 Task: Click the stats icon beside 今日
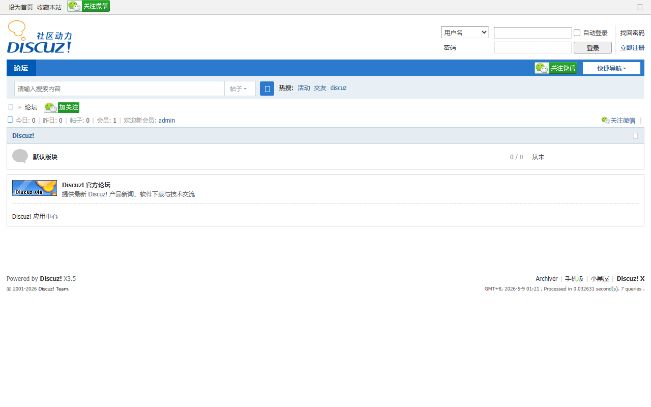pos(10,120)
